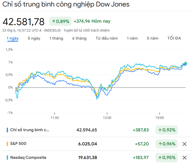194x164 pixels.
Task: Switch to the TỐI ĐA range
Action: pos(174,38)
